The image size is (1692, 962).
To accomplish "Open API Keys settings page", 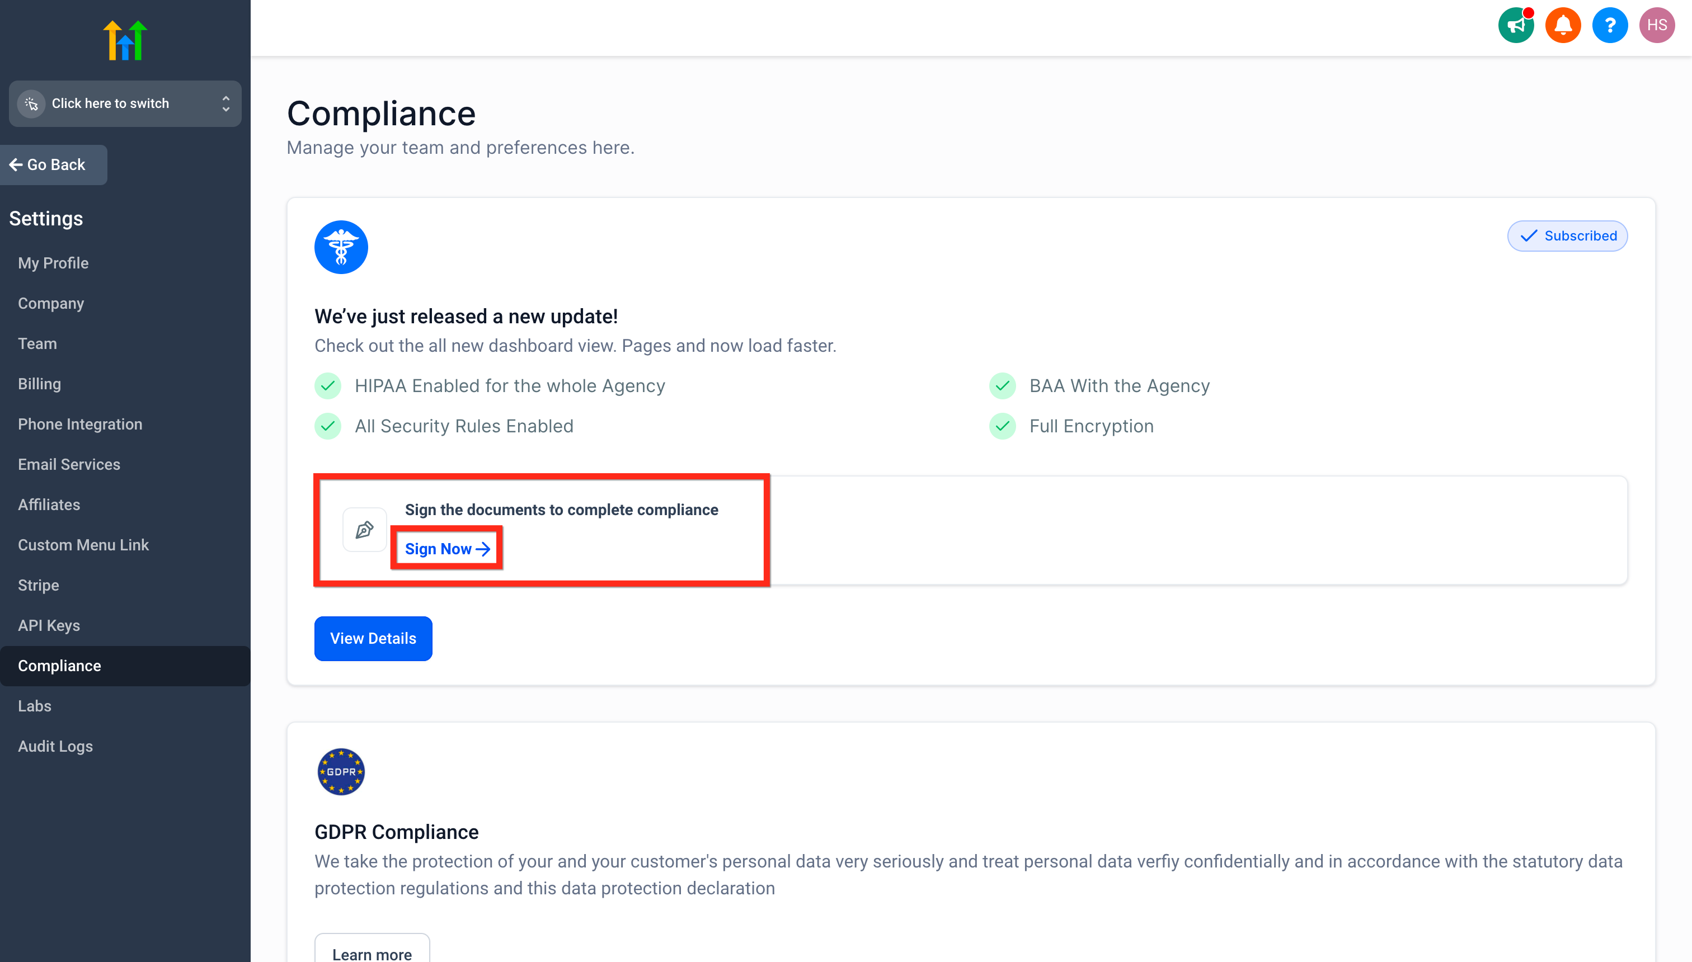I will point(49,625).
